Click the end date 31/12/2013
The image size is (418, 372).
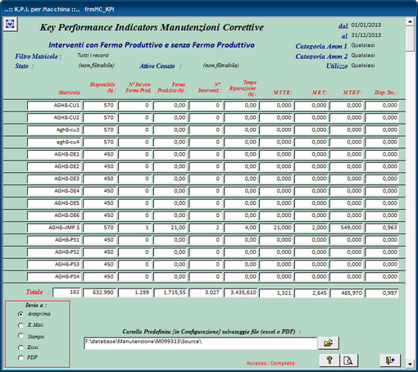point(366,35)
